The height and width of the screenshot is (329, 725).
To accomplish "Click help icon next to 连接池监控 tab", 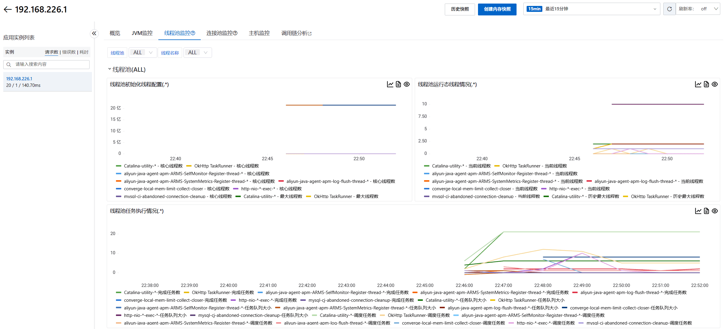I will tap(235, 33).
